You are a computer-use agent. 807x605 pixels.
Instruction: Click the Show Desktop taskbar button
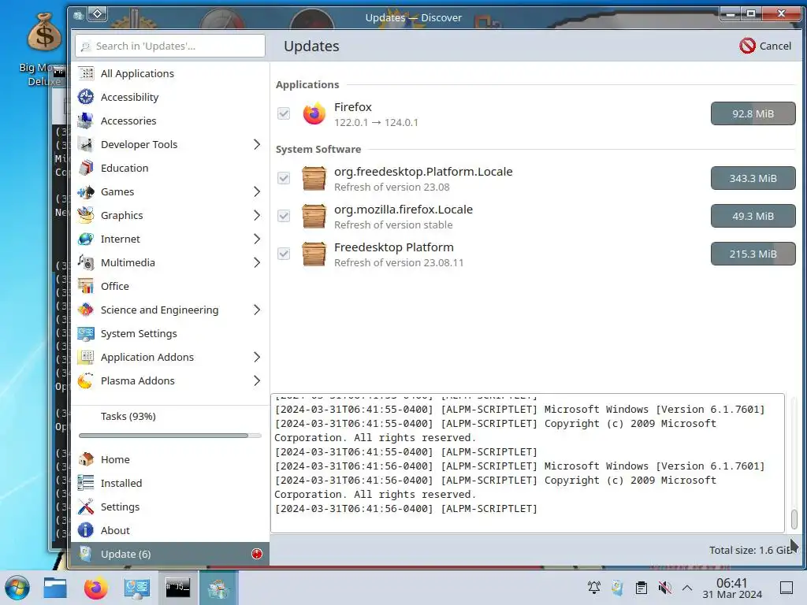coord(787,588)
